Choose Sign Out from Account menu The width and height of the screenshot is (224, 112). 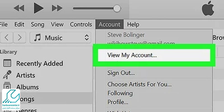121,73
